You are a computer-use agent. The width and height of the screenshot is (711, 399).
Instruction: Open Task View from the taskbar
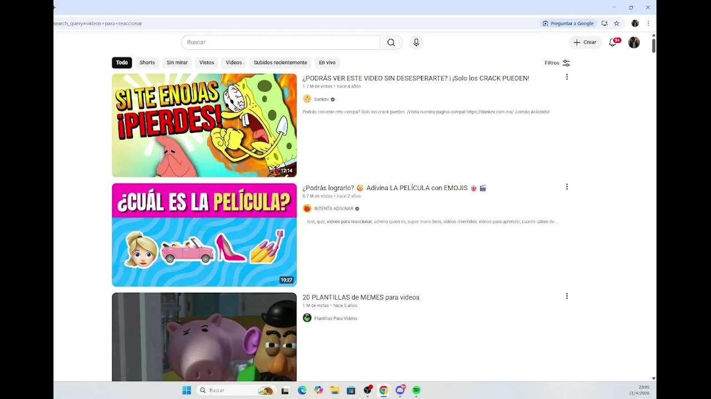285,390
